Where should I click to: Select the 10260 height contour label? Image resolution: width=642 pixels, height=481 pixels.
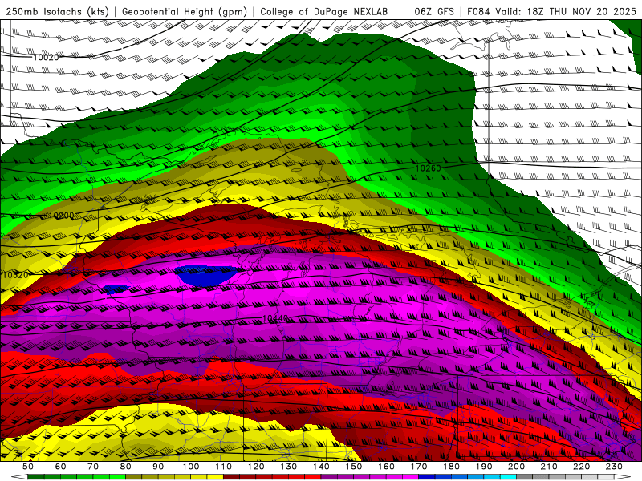point(429,168)
